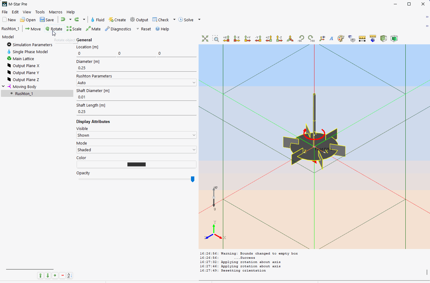Screen dimensions: 430x283
Task: Open the color palette settings icon
Action: (x=341, y=39)
